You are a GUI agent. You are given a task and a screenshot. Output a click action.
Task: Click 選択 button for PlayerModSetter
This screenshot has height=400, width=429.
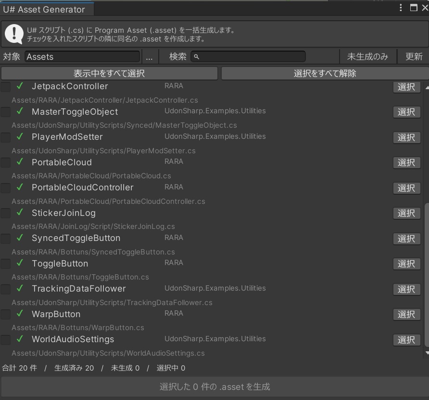406,138
